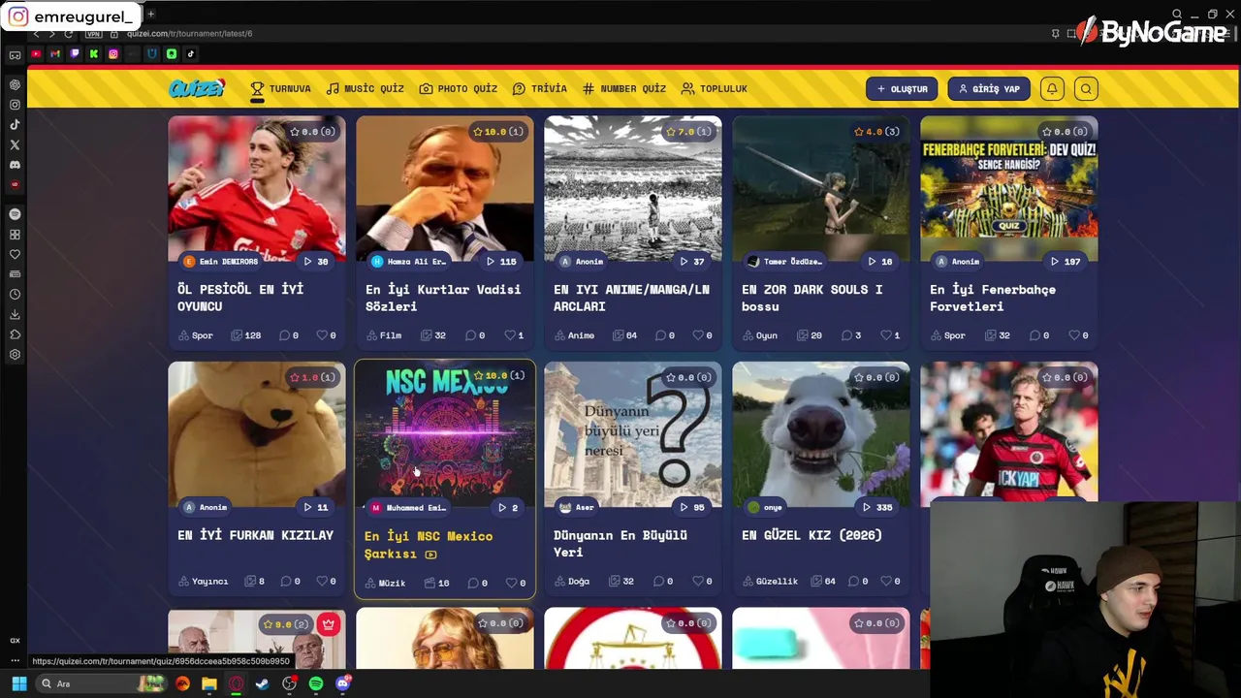Open OBS Studio from taskbar
The width and height of the screenshot is (1241, 698).
(289, 683)
